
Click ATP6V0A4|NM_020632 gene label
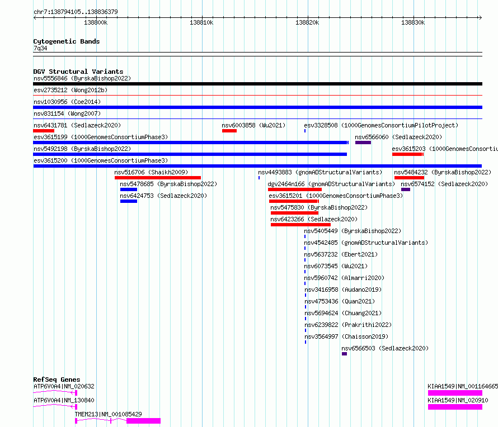(x=64, y=386)
